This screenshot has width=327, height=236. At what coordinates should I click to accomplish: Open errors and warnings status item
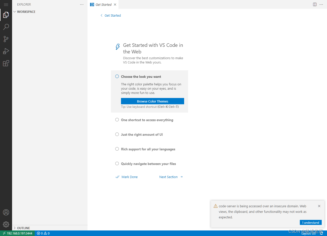(43, 233)
